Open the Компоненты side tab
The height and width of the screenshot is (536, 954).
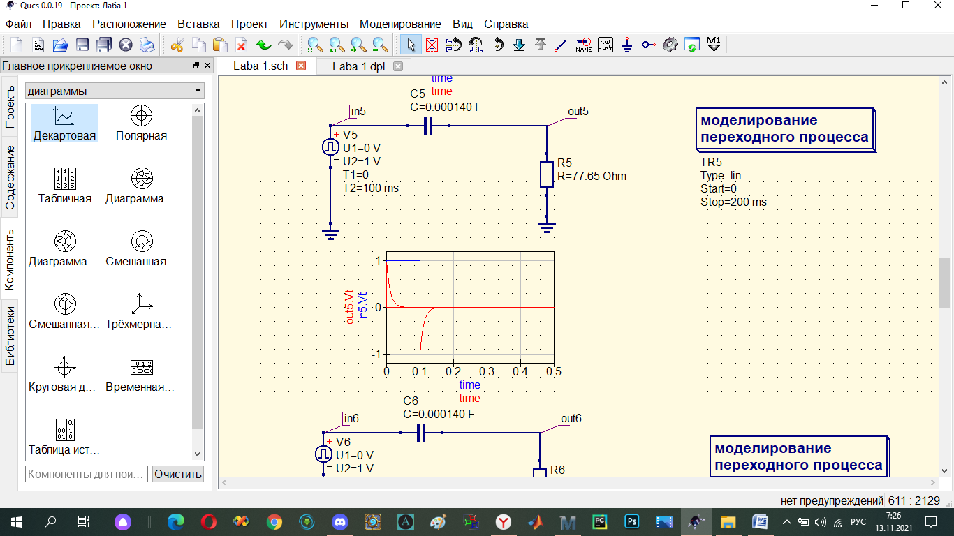point(10,258)
